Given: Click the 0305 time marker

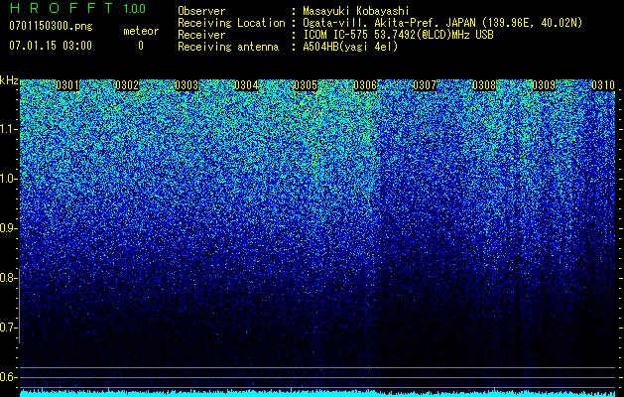Looking at the screenshot, I should pyautogui.click(x=306, y=85).
